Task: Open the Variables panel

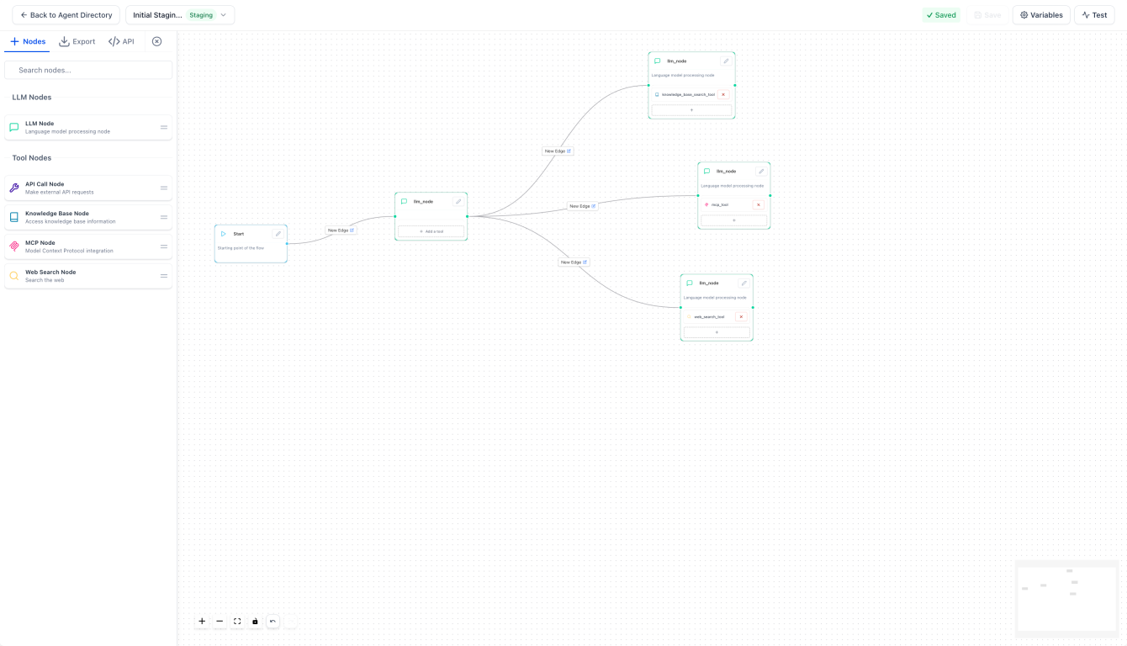Action: coord(1040,14)
